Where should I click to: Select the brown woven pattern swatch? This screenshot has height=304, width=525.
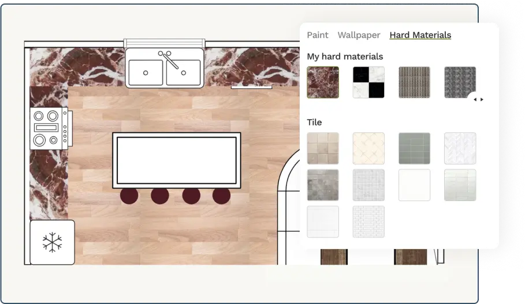(x=414, y=83)
